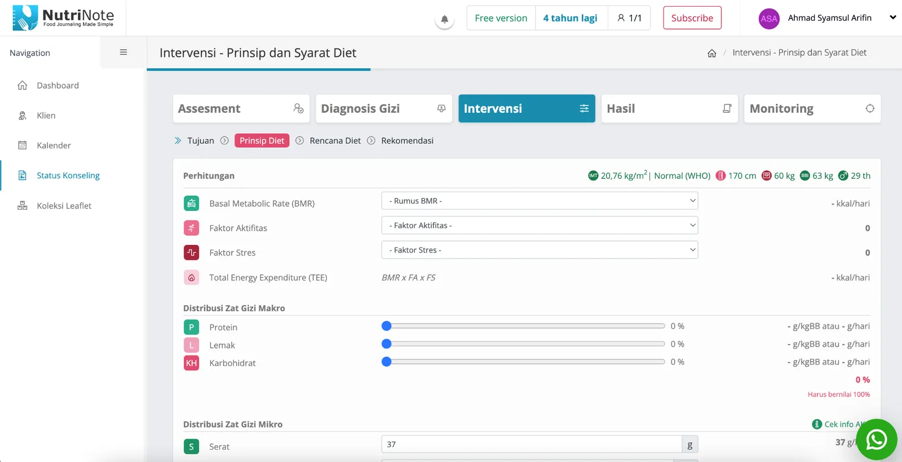Screen dimensions: 902x462
Task: Go to the Rencana Diet step
Action: (x=335, y=140)
